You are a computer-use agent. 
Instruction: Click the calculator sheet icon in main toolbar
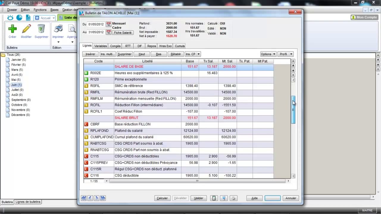[x=28, y=18]
